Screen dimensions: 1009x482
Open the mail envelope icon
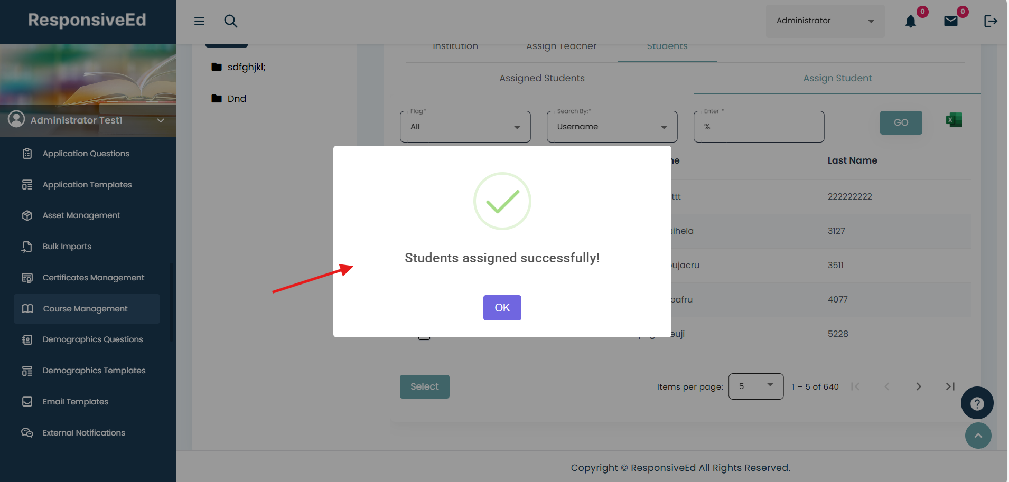click(951, 21)
